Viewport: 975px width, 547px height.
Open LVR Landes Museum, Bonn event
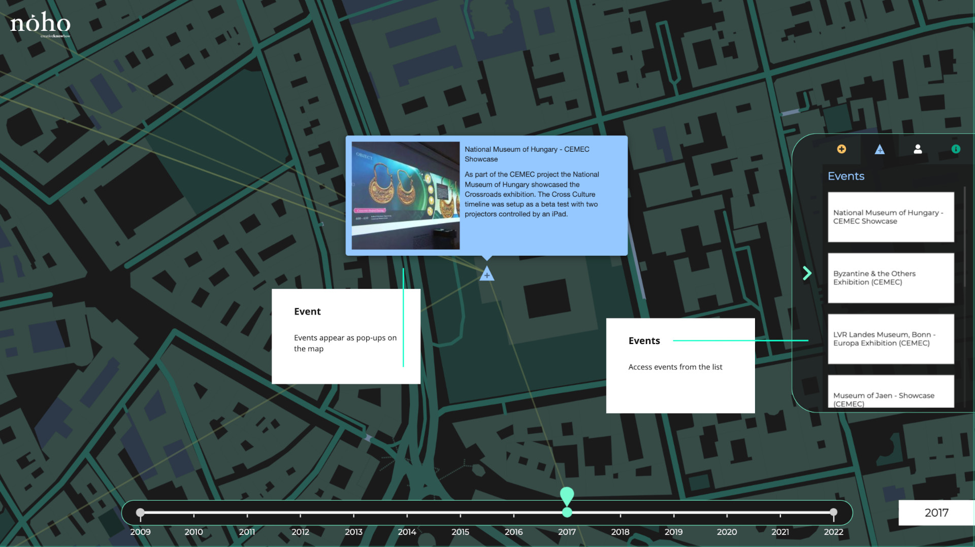coord(891,339)
